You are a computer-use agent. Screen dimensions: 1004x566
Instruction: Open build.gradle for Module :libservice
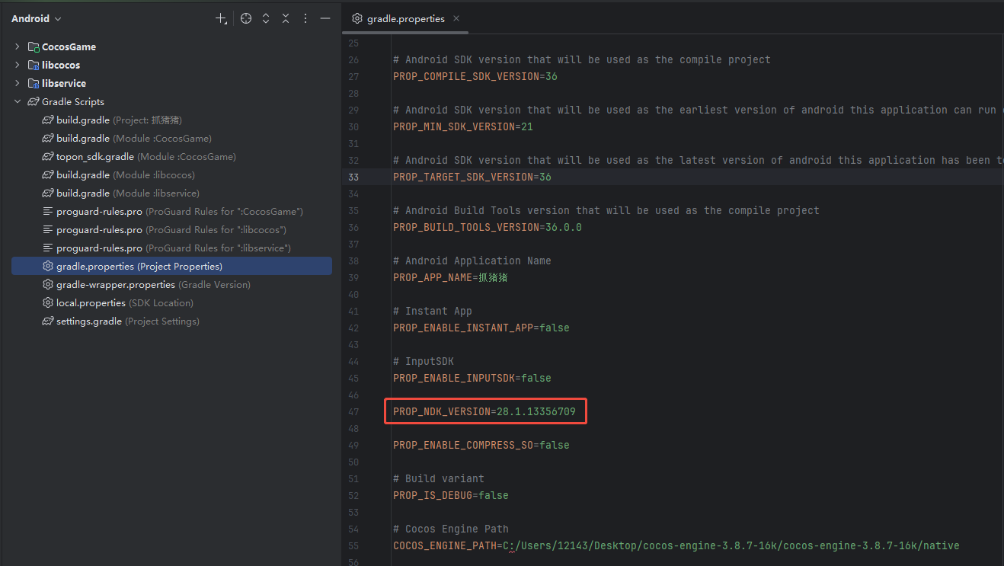pyautogui.click(x=120, y=193)
